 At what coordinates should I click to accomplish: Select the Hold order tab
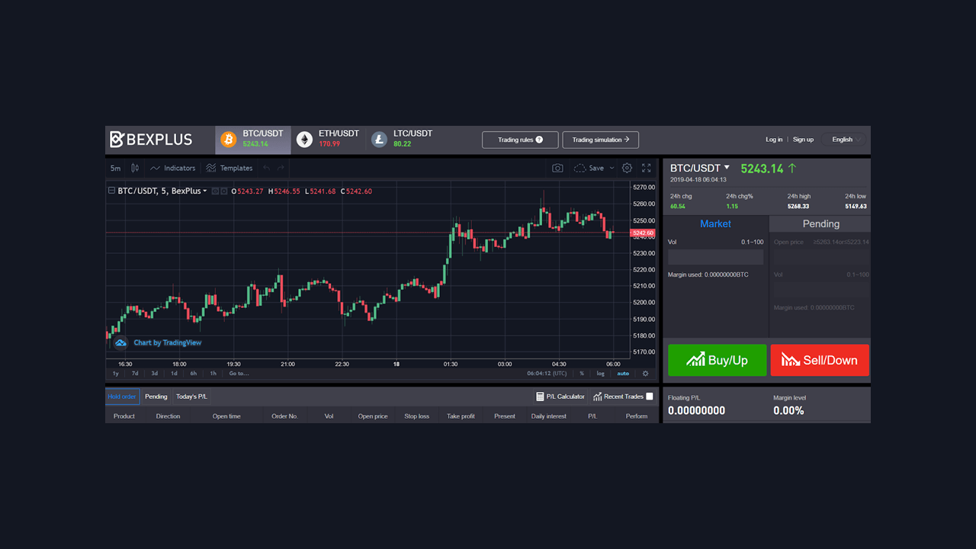(x=122, y=396)
